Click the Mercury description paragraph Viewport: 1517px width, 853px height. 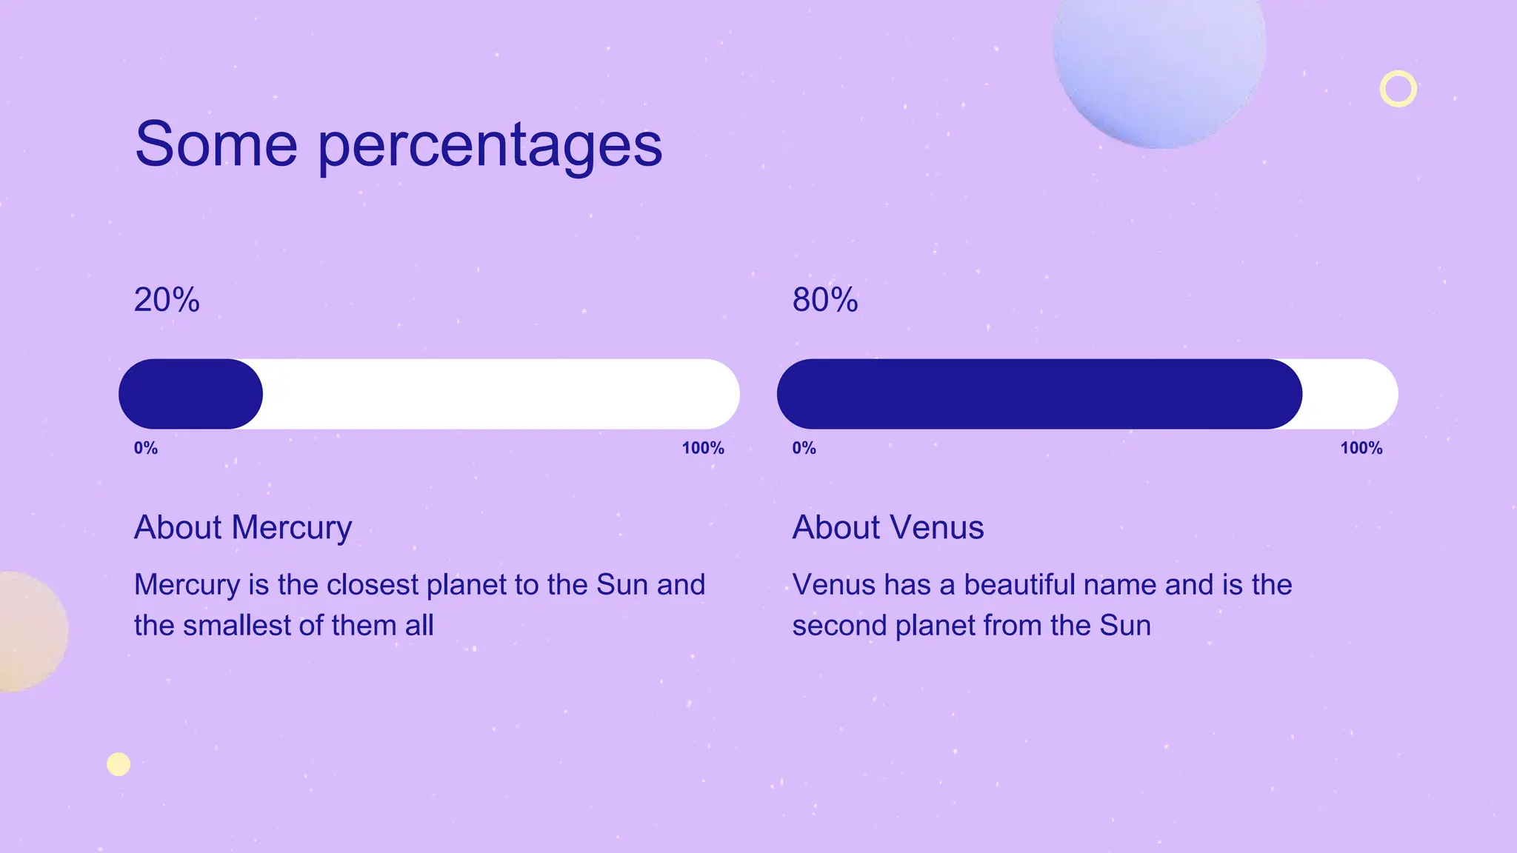pos(419,604)
